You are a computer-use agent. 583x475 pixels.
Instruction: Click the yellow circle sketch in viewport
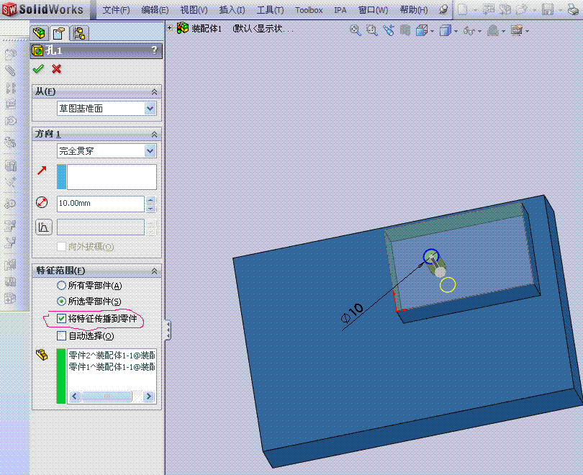click(x=448, y=285)
